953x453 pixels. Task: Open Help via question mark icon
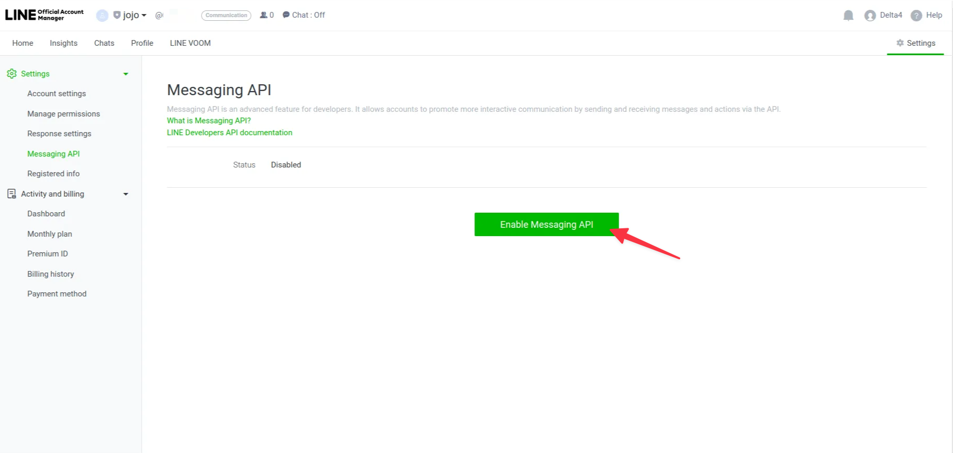click(x=916, y=16)
